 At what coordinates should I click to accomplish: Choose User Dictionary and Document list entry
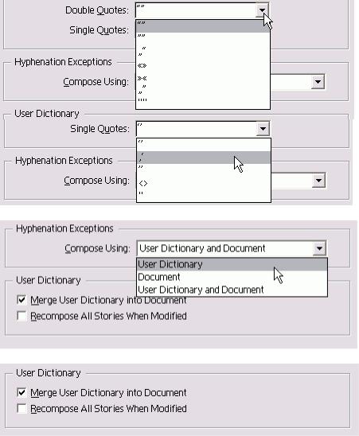(x=232, y=290)
